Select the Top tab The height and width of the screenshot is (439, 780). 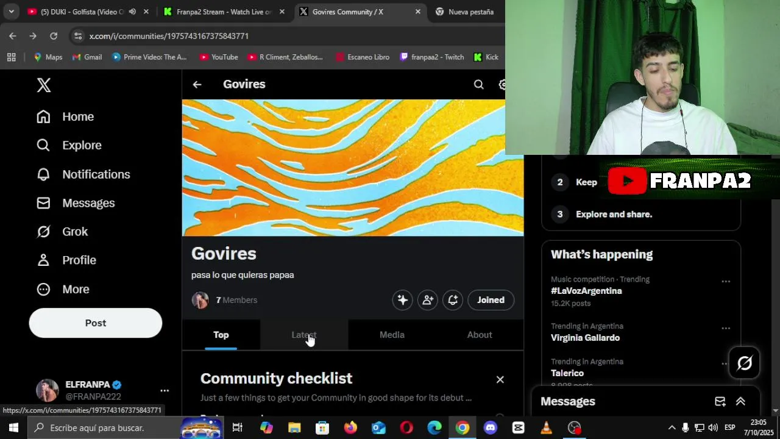click(221, 335)
